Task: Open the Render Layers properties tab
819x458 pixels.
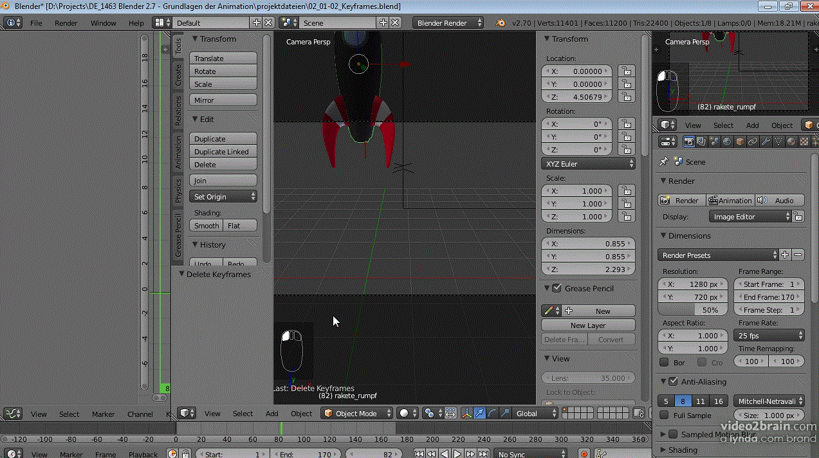Action: (701, 142)
